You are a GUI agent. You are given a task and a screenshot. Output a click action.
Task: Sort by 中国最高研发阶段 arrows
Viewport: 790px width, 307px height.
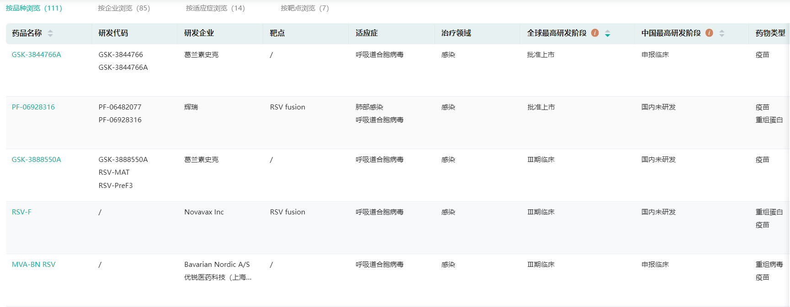pos(722,33)
